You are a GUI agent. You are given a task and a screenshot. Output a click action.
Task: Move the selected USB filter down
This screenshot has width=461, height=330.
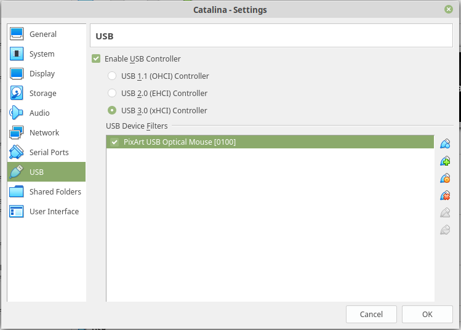point(446,230)
